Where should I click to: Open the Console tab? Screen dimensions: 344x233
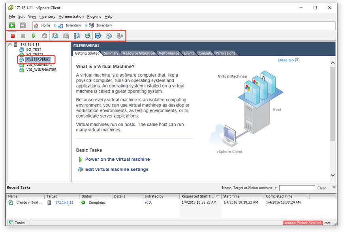pyautogui.click(x=205, y=53)
